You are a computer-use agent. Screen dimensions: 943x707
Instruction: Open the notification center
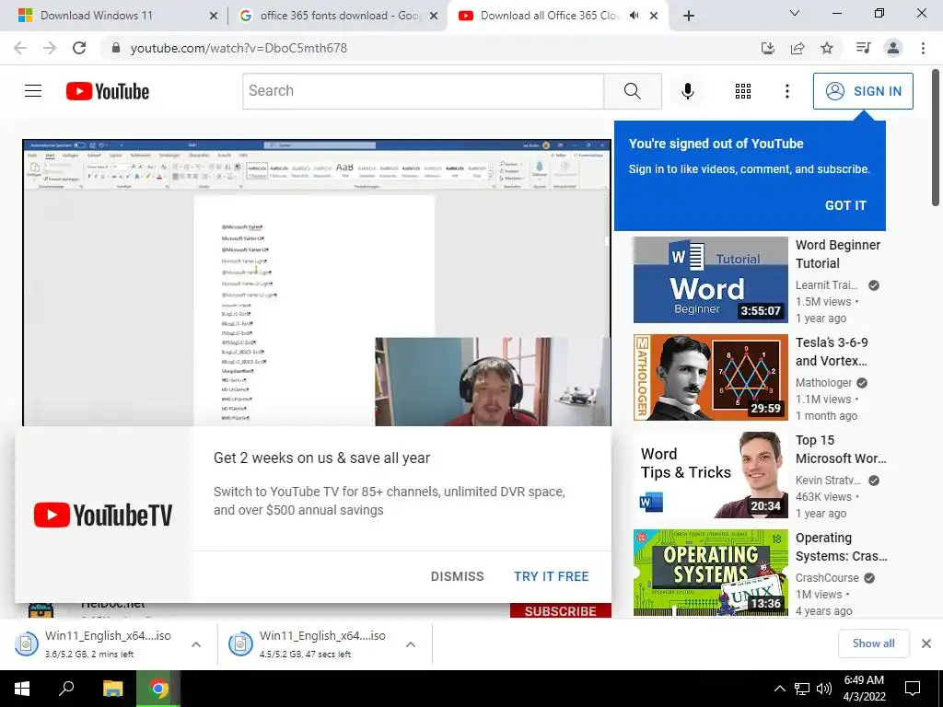tap(913, 689)
